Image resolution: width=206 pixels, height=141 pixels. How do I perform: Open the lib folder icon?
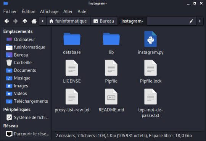(111, 39)
